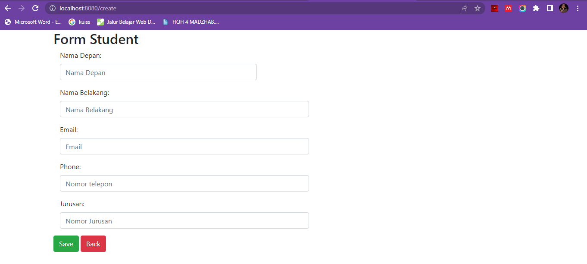Click the dark red extension icon
The height and width of the screenshot is (264, 587).
(494, 8)
